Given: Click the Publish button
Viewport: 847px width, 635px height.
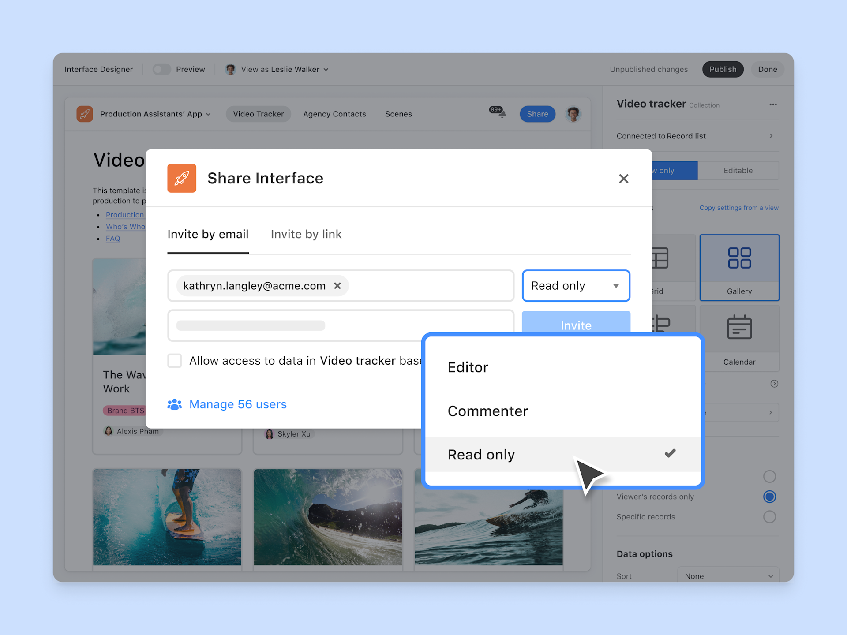Looking at the screenshot, I should tap(723, 69).
